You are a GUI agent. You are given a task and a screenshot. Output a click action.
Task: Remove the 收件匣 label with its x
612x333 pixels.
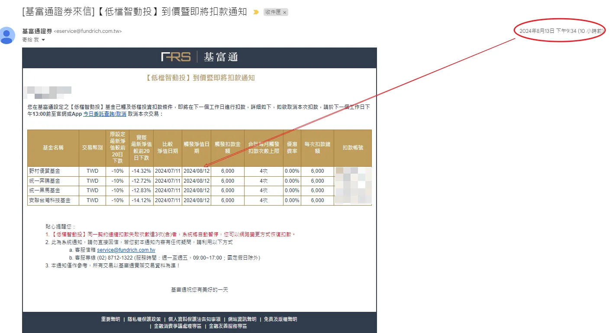(x=284, y=13)
